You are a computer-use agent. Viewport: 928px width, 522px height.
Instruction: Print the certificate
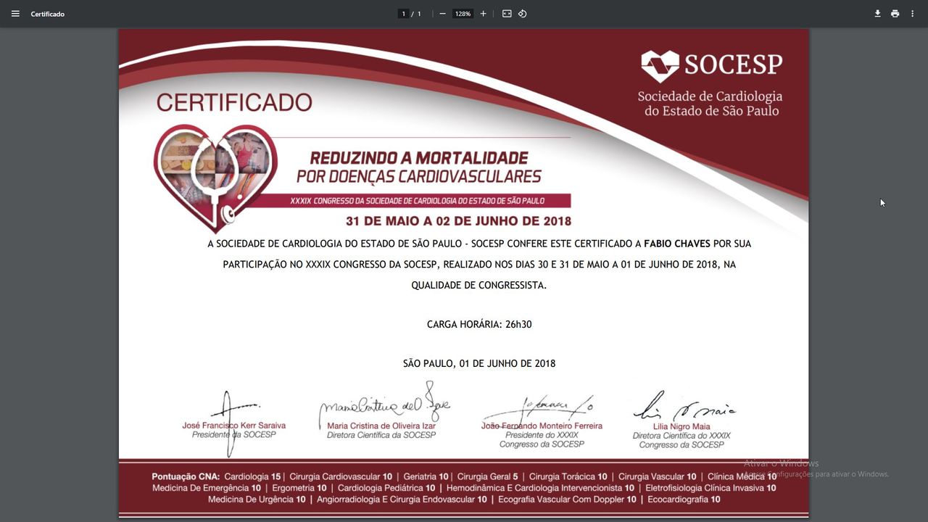coord(895,14)
